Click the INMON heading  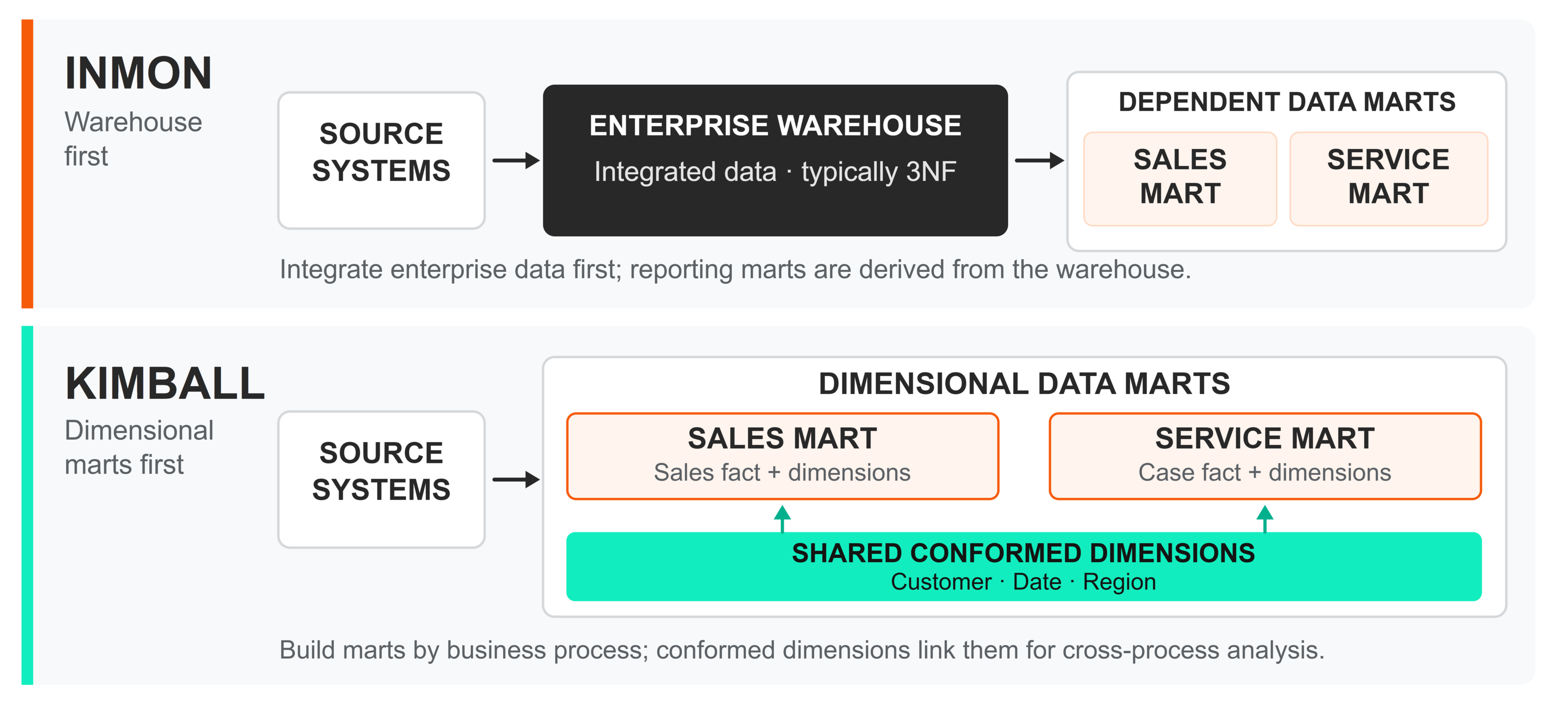[x=138, y=73]
